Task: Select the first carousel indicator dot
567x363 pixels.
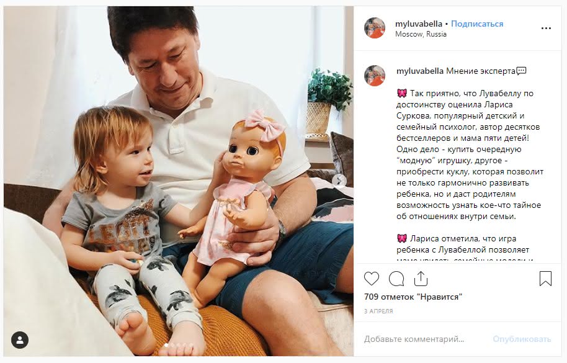Action: pyautogui.click(x=166, y=345)
